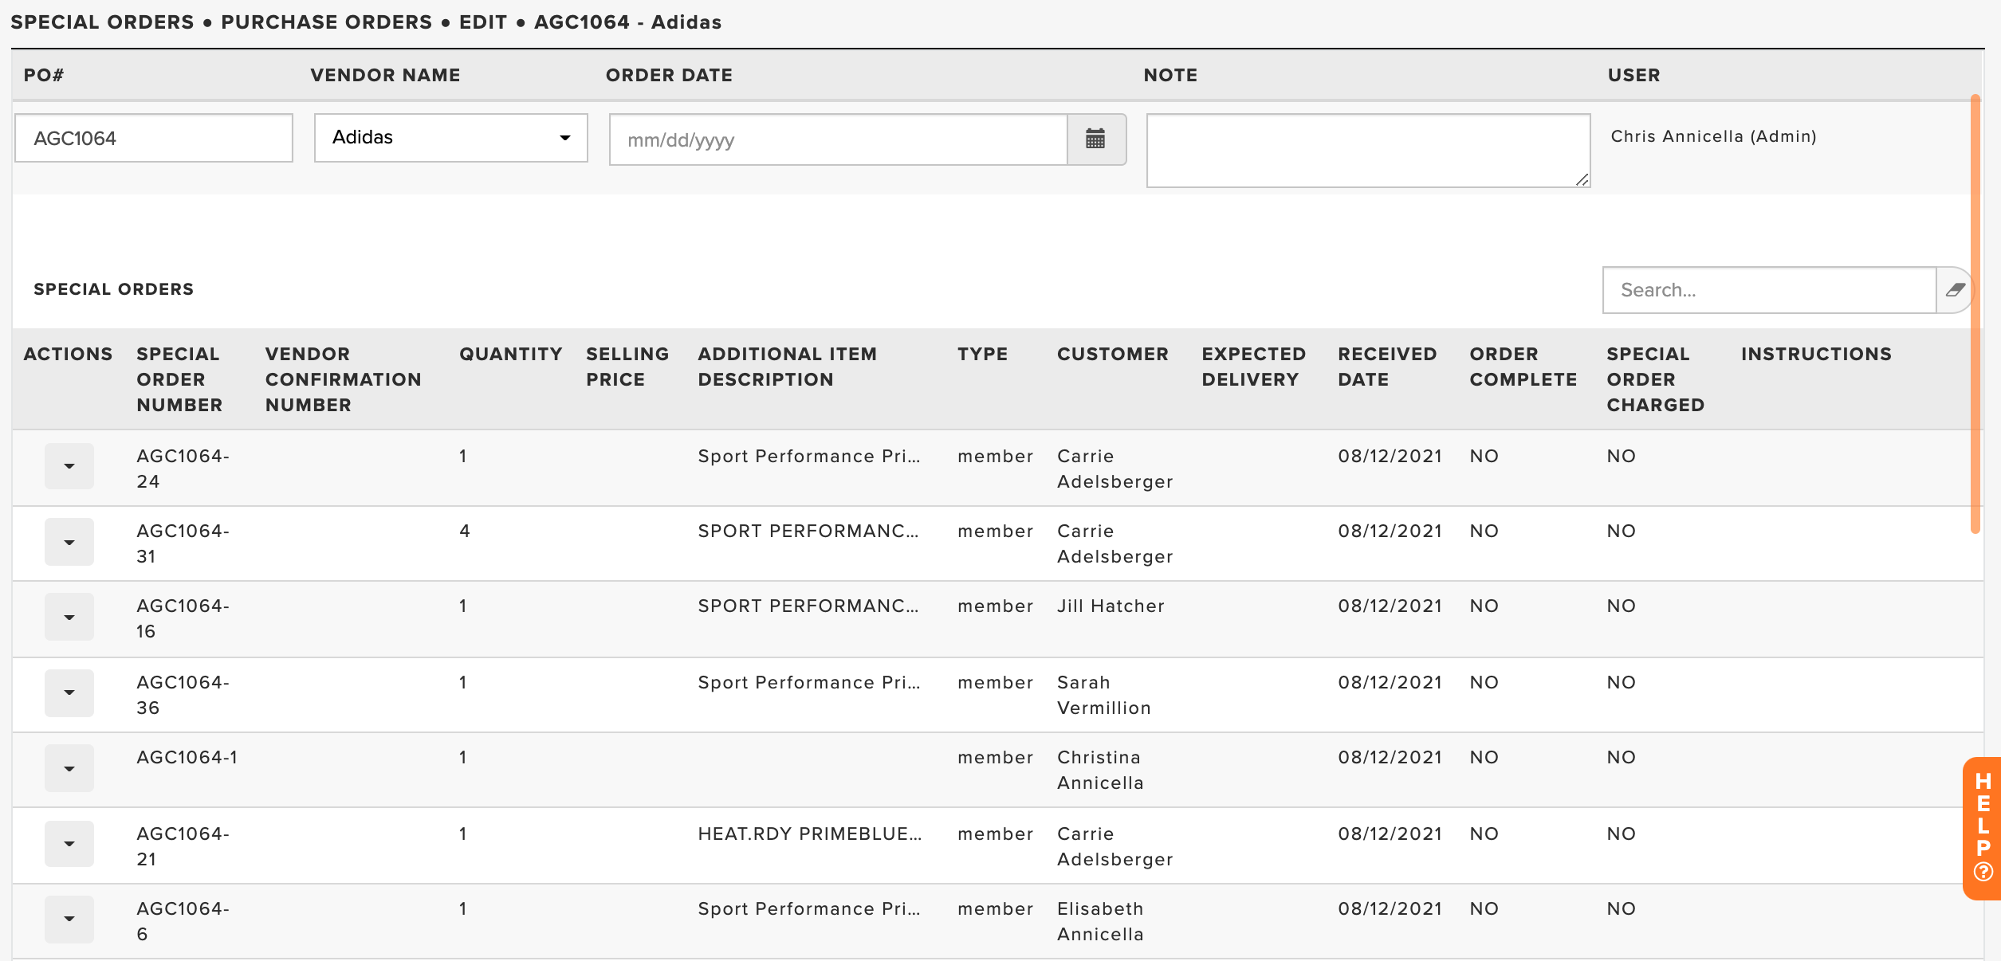Click the Actions column header
This screenshot has height=961, width=2001.
pyautogui.click(x=68, y=354)
